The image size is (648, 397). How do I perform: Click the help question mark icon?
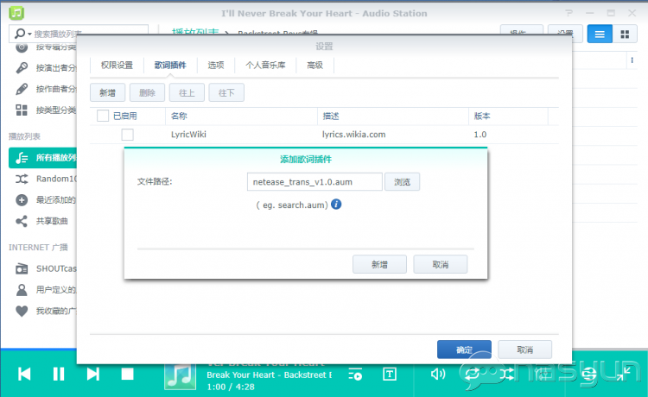[x=569, y=13]
